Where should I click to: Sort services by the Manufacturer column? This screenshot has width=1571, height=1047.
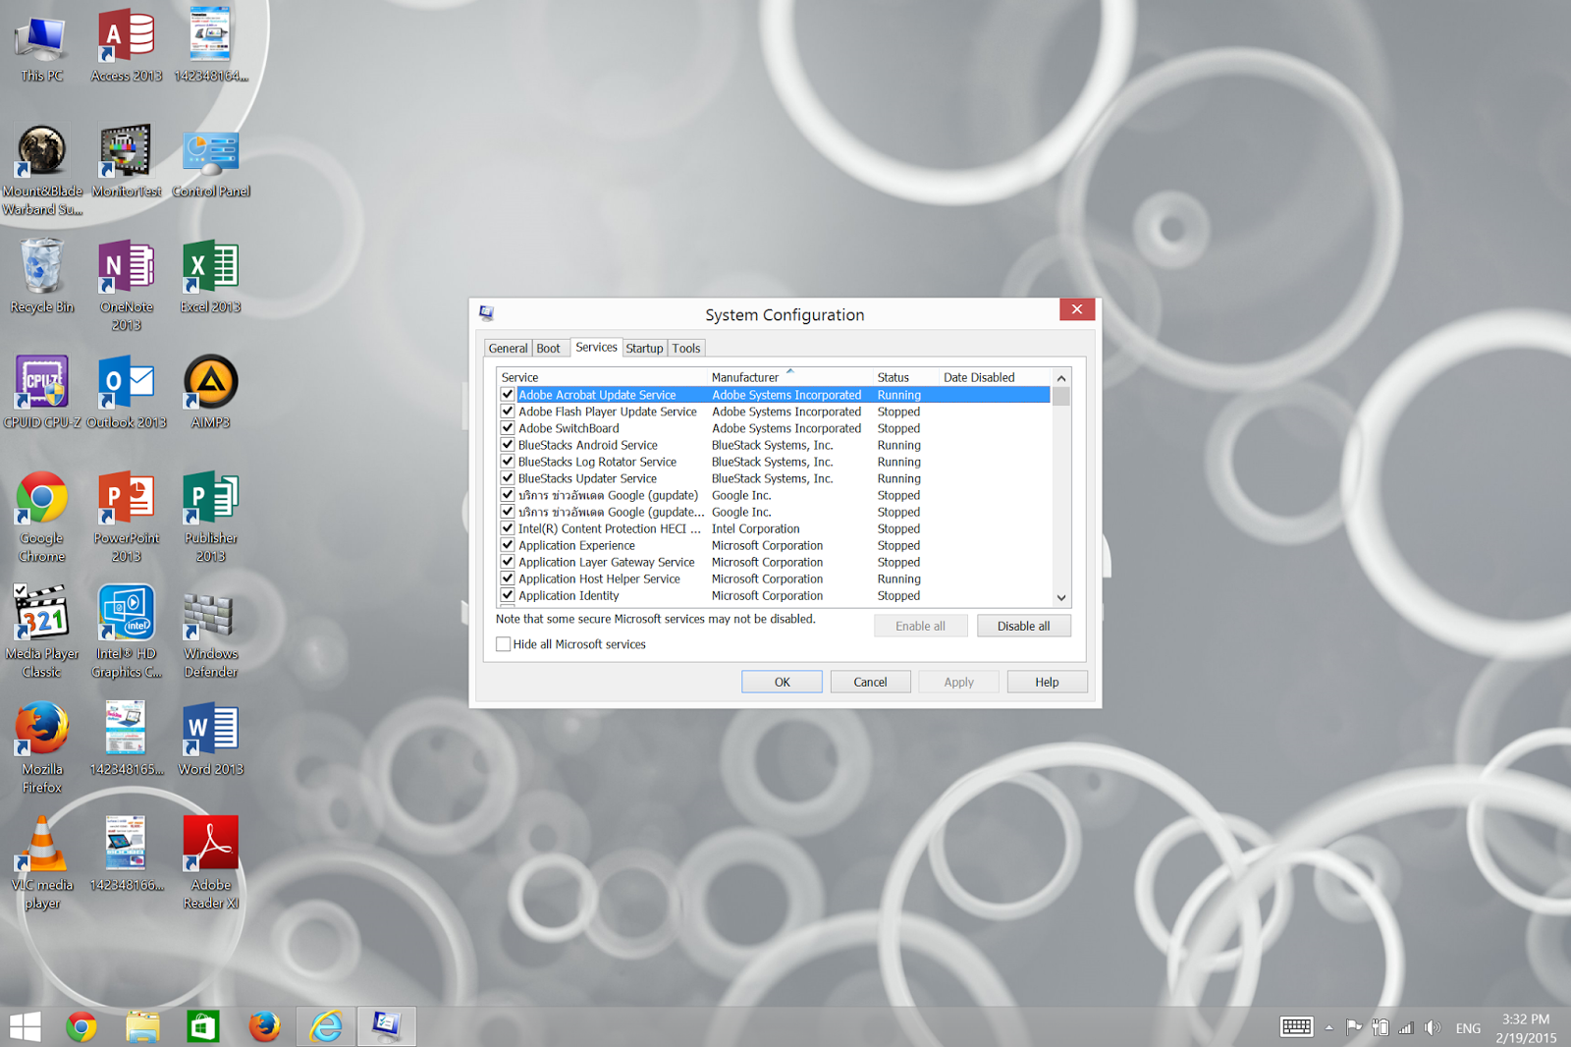pos(789,377)
